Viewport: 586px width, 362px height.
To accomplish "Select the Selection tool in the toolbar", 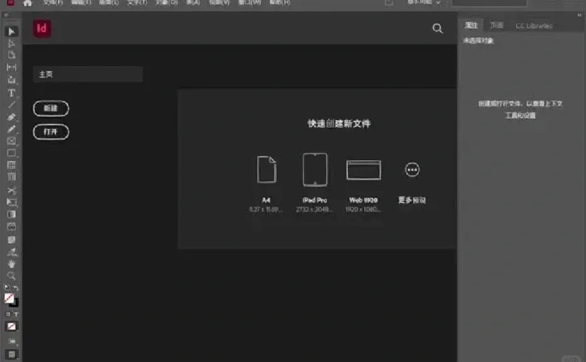I will [x=11, y=31].
